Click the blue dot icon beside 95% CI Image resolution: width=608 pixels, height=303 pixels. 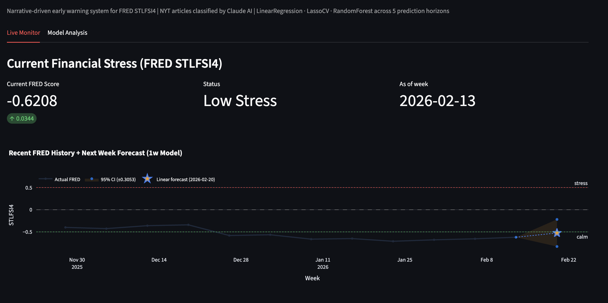(x=92, y=179)
